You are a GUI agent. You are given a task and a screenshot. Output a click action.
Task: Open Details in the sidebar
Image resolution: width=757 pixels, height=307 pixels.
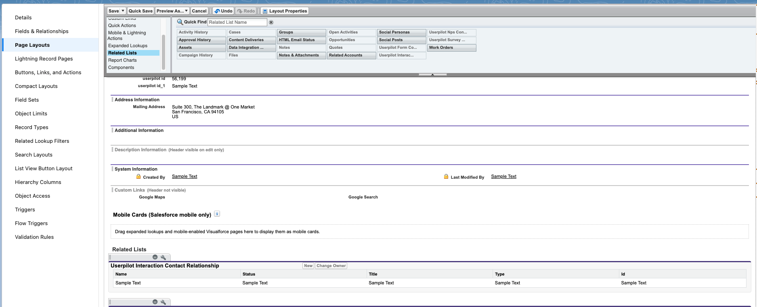pyautogui.click(x=23, y=17)
